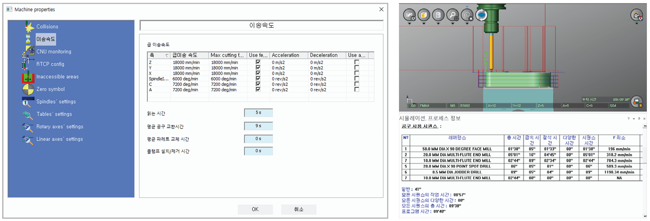The height and width of the screenshot is (221, 650).
Task: Confirm with the OK button
Action: [255, 209]
